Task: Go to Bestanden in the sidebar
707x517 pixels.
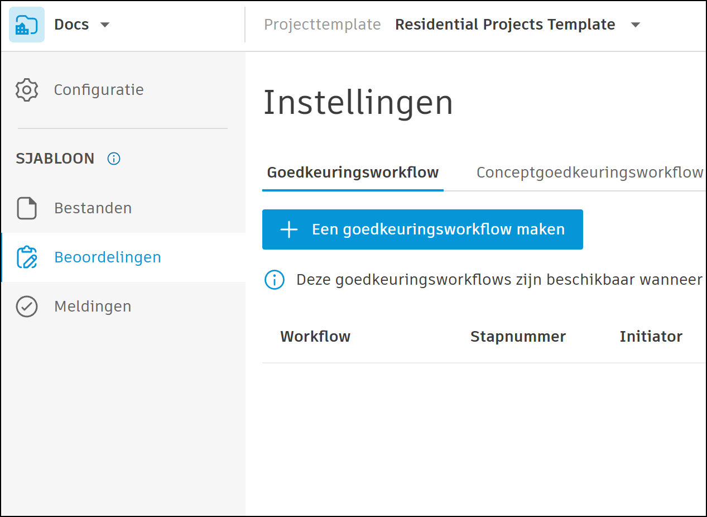Action: [93, 208]
